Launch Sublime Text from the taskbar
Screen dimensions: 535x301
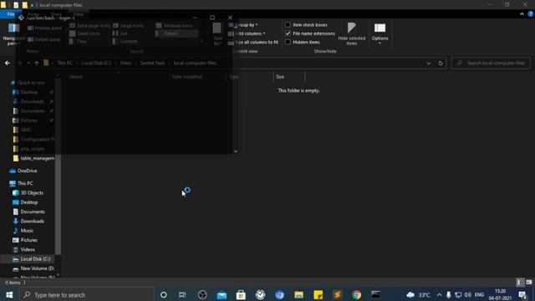point(338,294)
